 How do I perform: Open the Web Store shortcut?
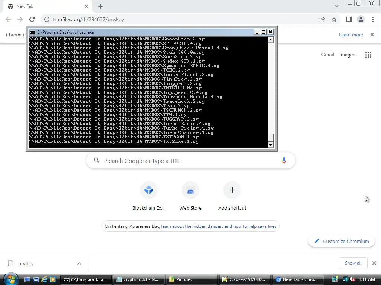(190, 196)
